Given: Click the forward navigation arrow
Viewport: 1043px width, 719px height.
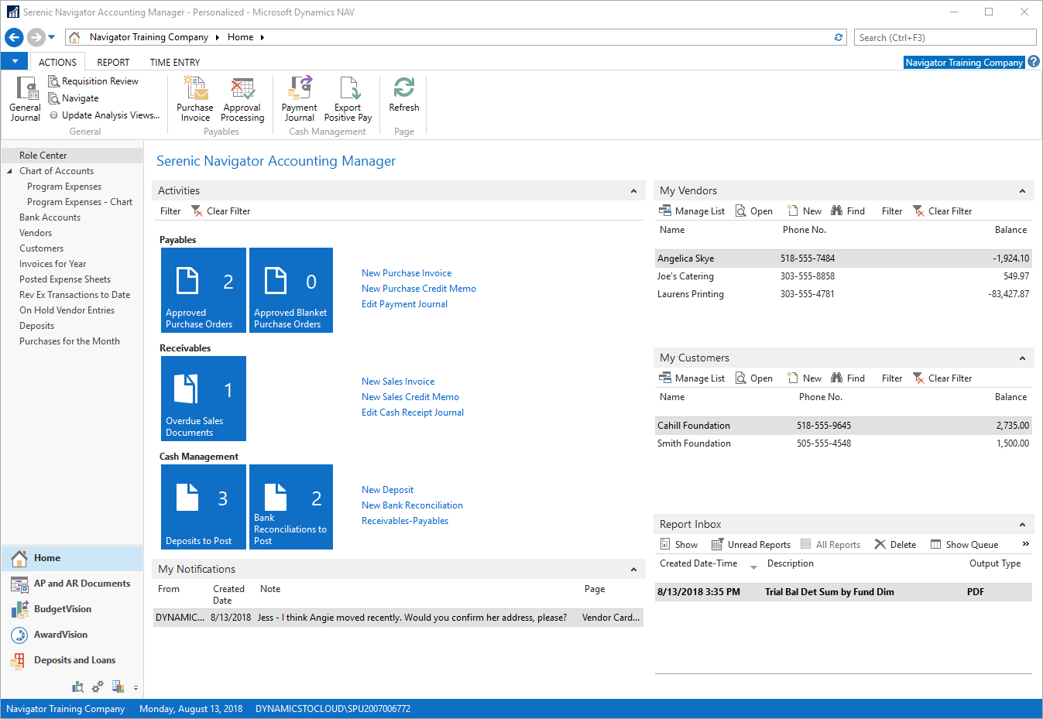Looking at the screenshot, I should click(x=36, y=37).
